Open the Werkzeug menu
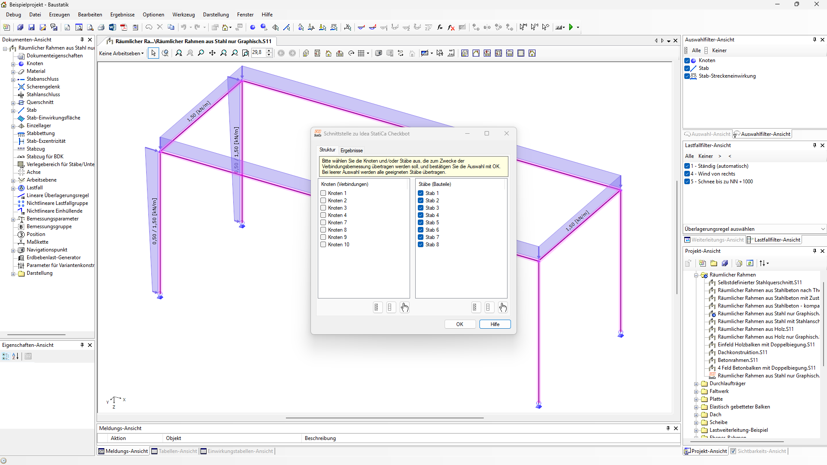This screenshot has width=827, height=465. pyautogui.click(x=184, y=15)
